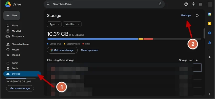
Task: Click Get more storage in the sidebar
Action: coord(20,88)
